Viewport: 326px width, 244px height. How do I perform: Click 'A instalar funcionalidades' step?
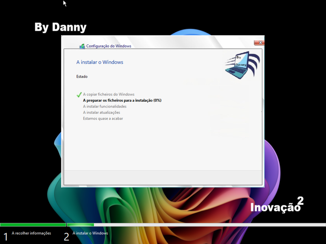[x=105, y=106]
